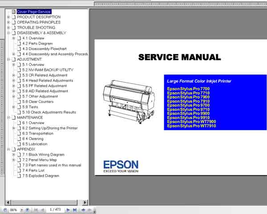The width and height of the screenshot is (267, 214).
Task: Click the 1 / 473 page number field
Action: tap(55, 210)
